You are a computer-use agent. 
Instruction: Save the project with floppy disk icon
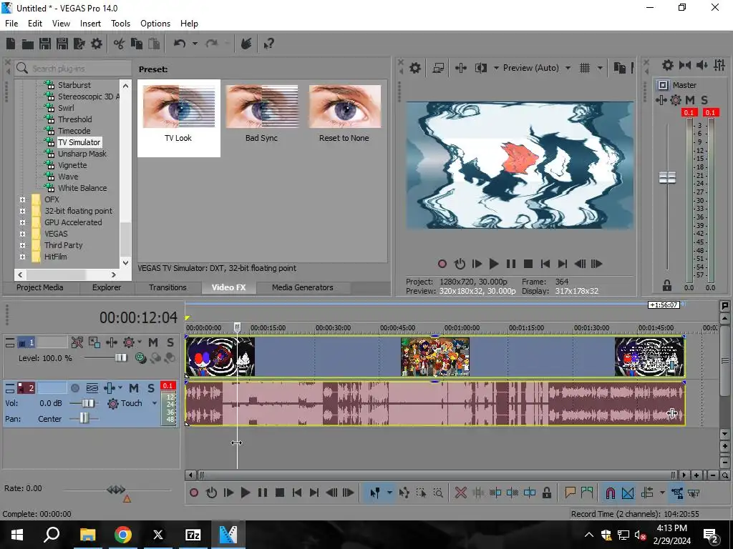click(x=45, y=44)
